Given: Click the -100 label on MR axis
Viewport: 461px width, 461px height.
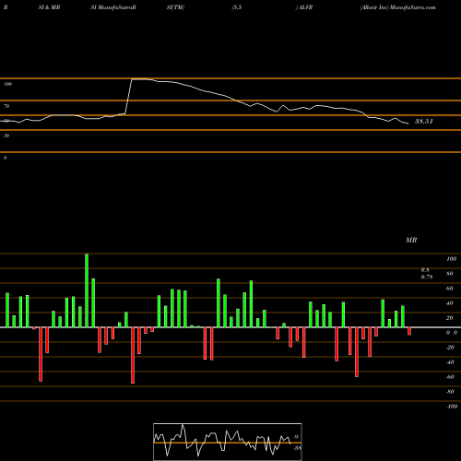Looking at the screenshot, I should coord(452,407).
